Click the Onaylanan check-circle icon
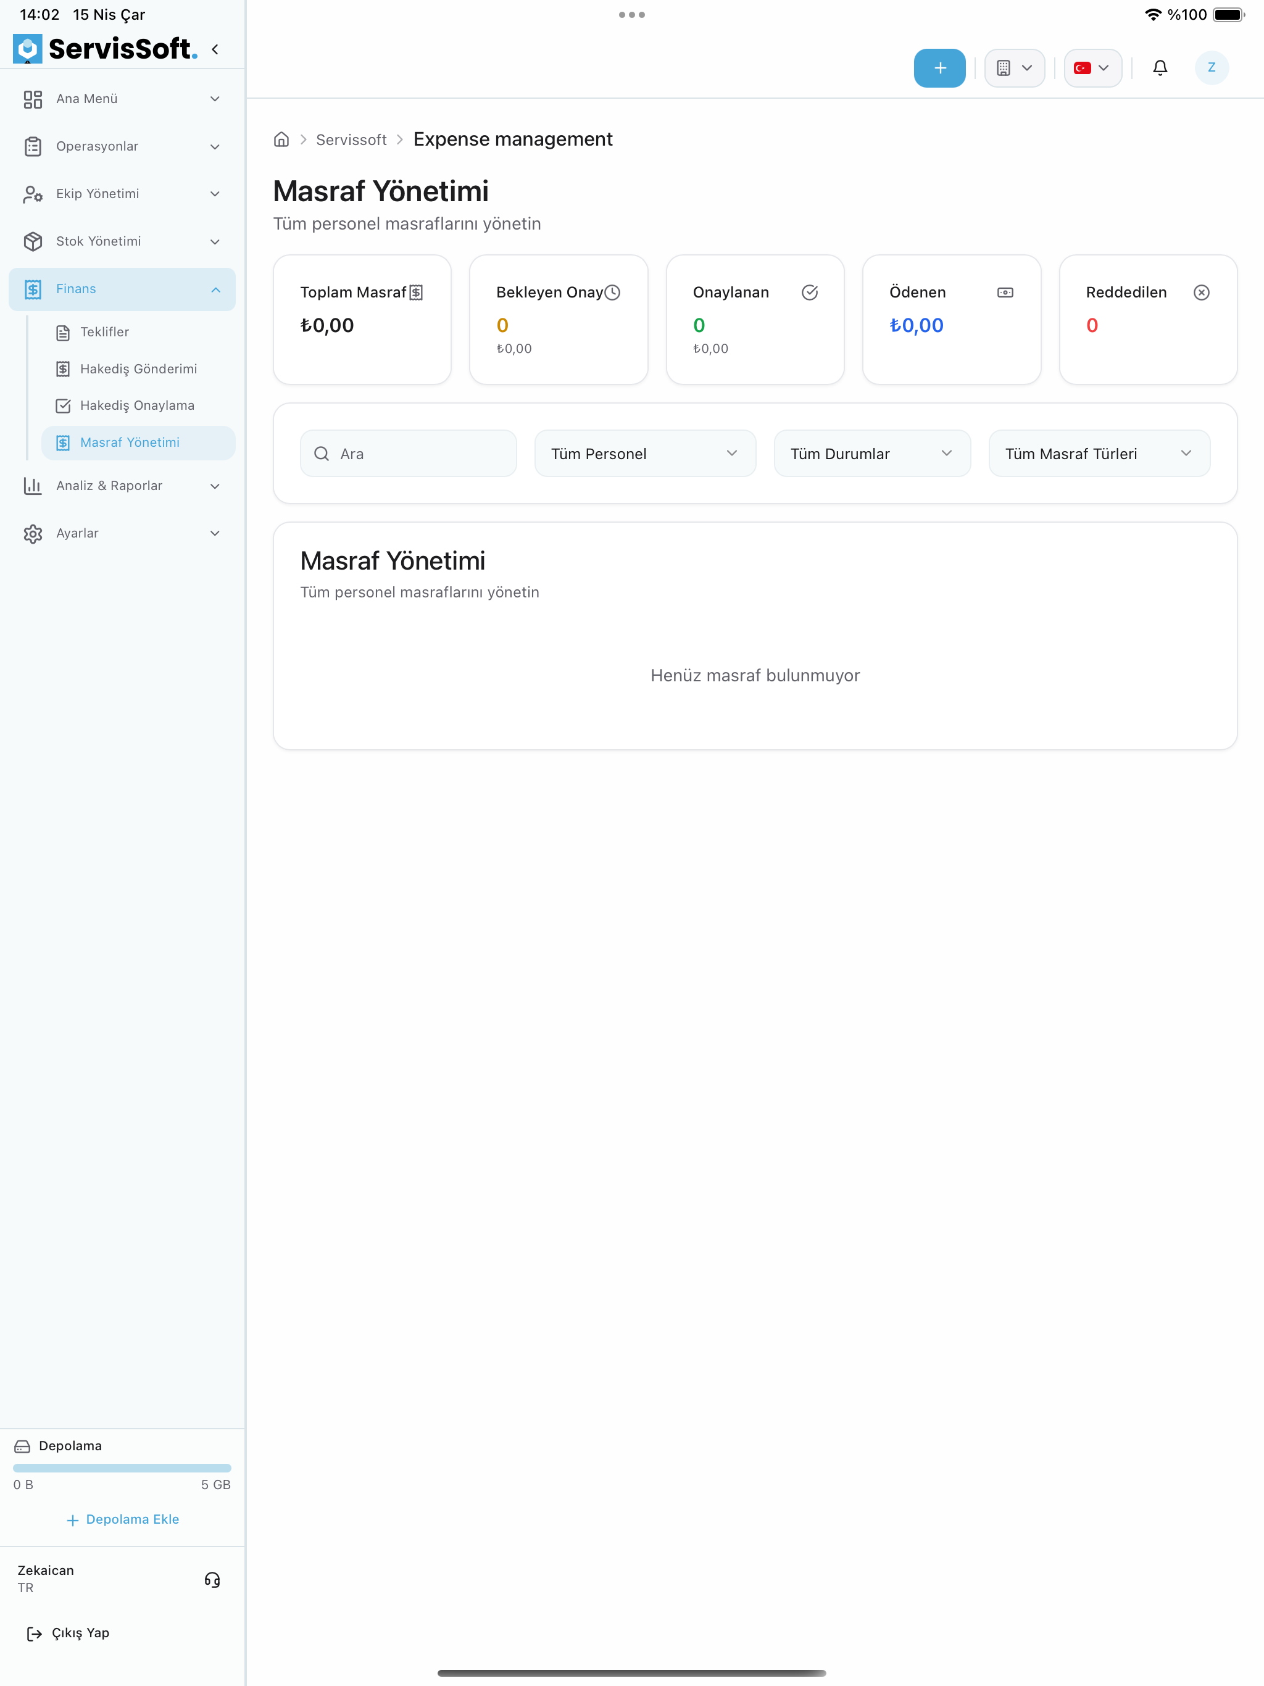 pos(810,293)
